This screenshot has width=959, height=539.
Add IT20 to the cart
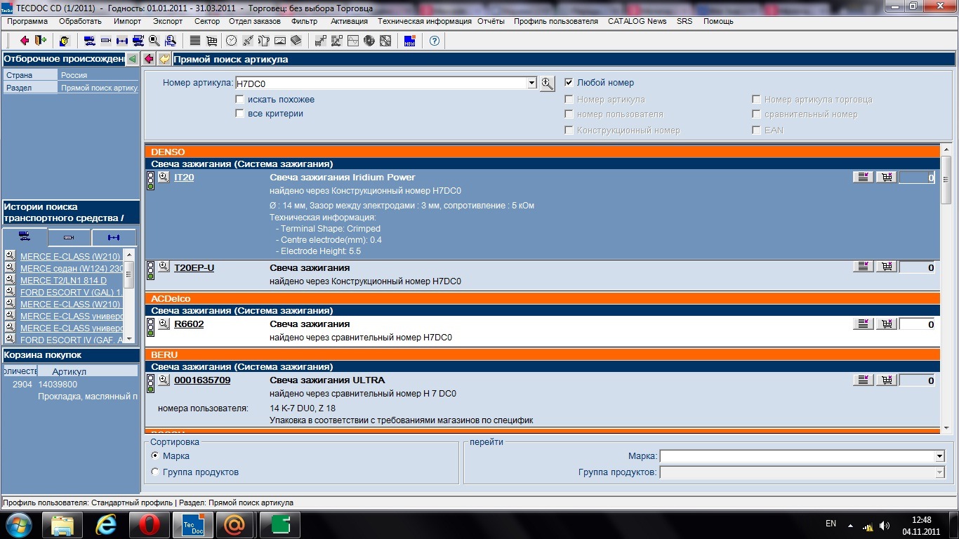coord(887,178)
